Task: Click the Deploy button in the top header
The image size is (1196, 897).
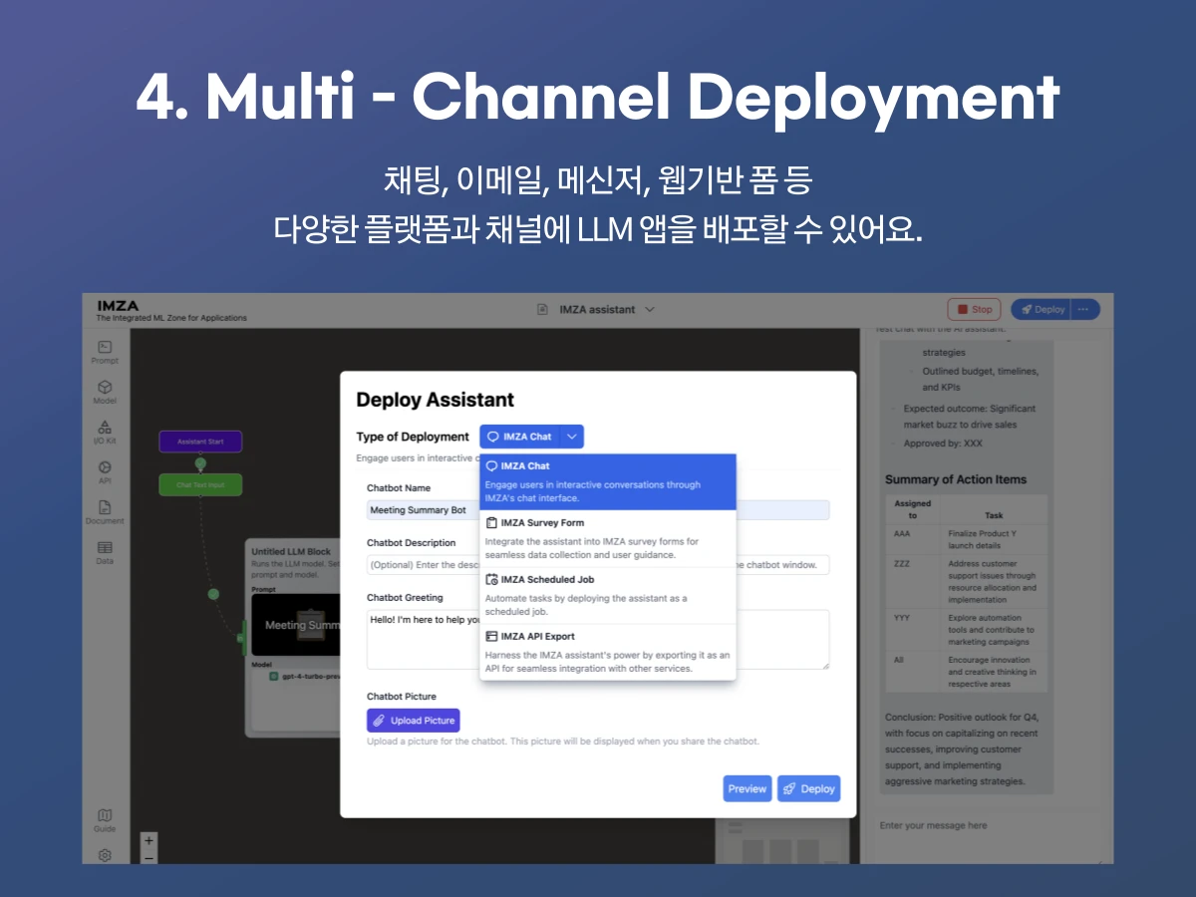Action: tap(1044, 309)
